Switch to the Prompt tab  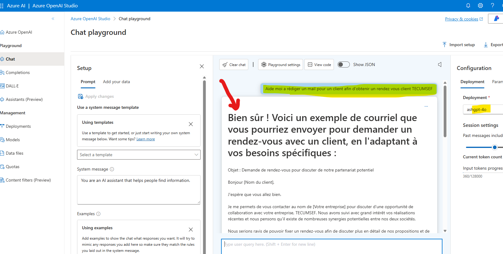88,82
